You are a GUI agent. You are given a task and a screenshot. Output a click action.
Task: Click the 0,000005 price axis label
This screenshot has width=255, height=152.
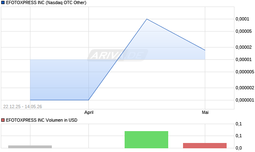pyautogui.click(x=245, y=72)
